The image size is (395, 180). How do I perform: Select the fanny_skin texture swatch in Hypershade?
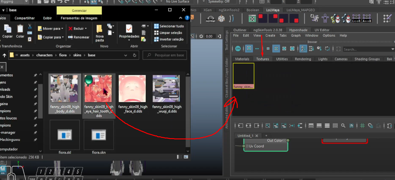(x=243, y=76)
